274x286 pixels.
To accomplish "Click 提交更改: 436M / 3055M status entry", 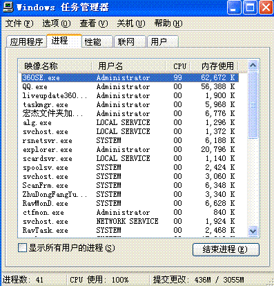I will pyautogui.click(x=199, y=280).
